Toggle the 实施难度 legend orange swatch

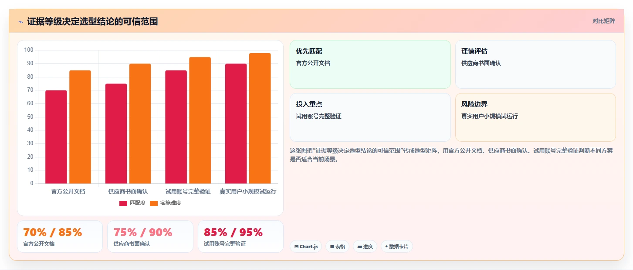click(154, 203)
